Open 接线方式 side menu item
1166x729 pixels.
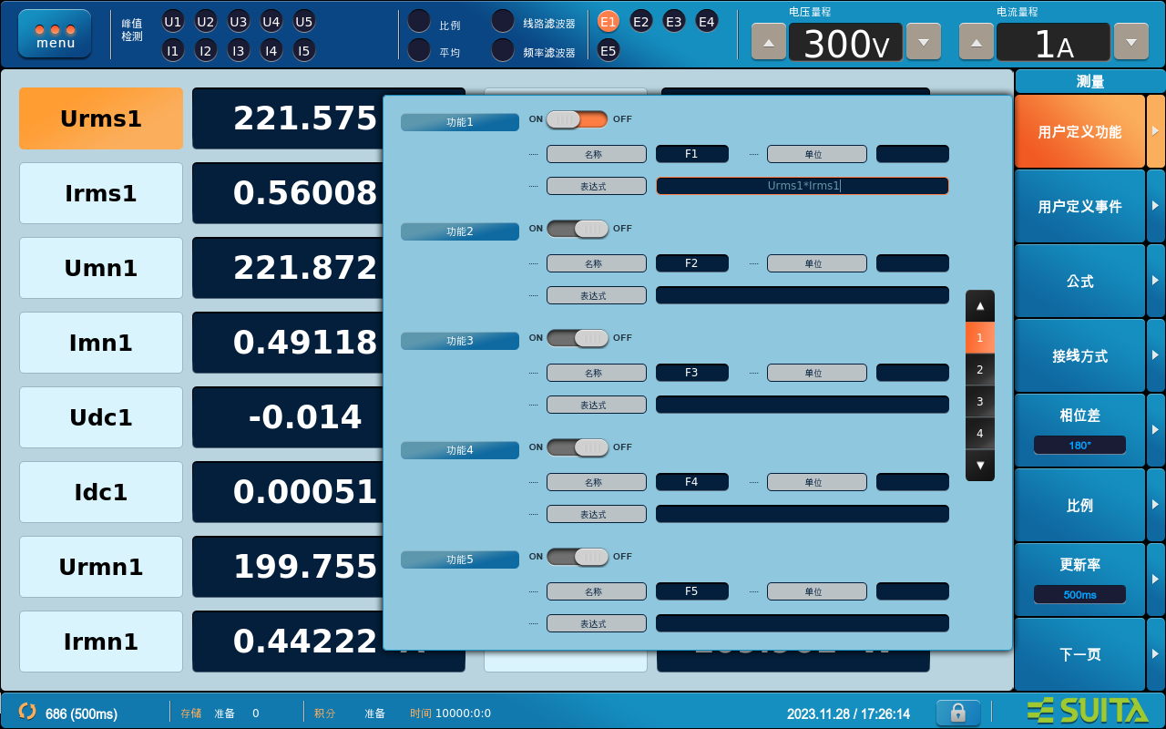click(x=1079, y=355)
